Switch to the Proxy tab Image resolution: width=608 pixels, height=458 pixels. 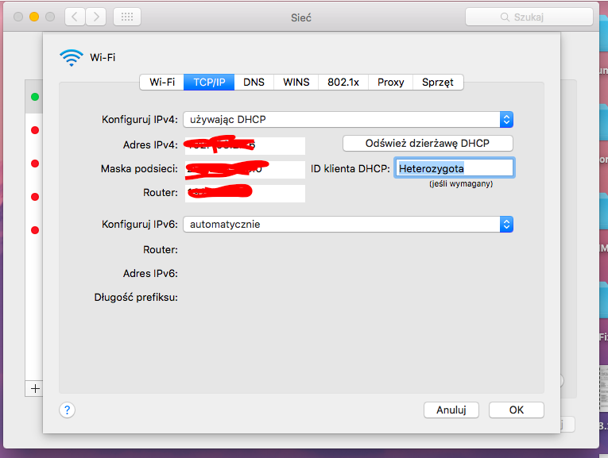click(391, 82)
